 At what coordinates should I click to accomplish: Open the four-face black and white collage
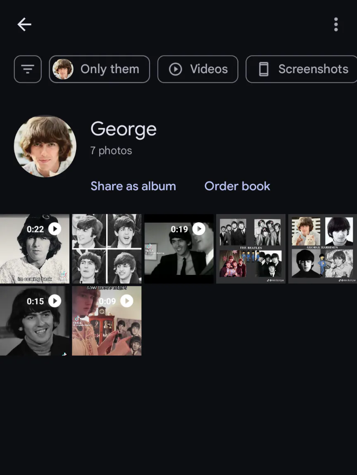(x=107, y=249)
